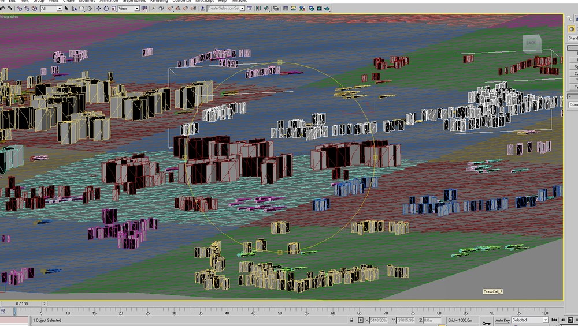Click the Set Keys key icon
The height and width of the screenshot is (326, 578).
coord(486,324)
